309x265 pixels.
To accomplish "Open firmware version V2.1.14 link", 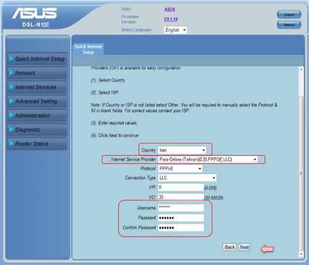I will pyautogui.click(x=171, y=19).
